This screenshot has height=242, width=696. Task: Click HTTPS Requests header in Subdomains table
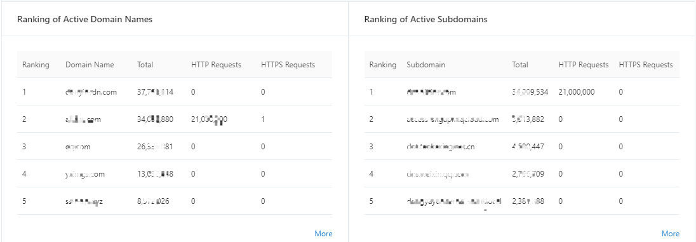pyautogui.click(x=646, y=65)
